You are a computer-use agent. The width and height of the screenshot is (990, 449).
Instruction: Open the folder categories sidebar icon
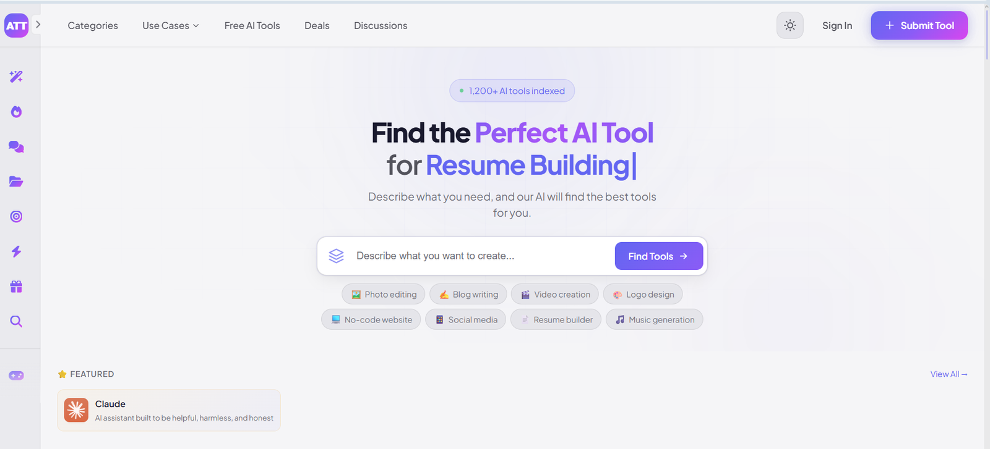[16, 182]
